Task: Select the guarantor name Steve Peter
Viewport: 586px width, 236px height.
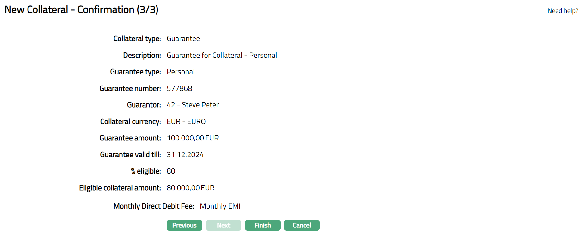Action: tap(200, 105)
